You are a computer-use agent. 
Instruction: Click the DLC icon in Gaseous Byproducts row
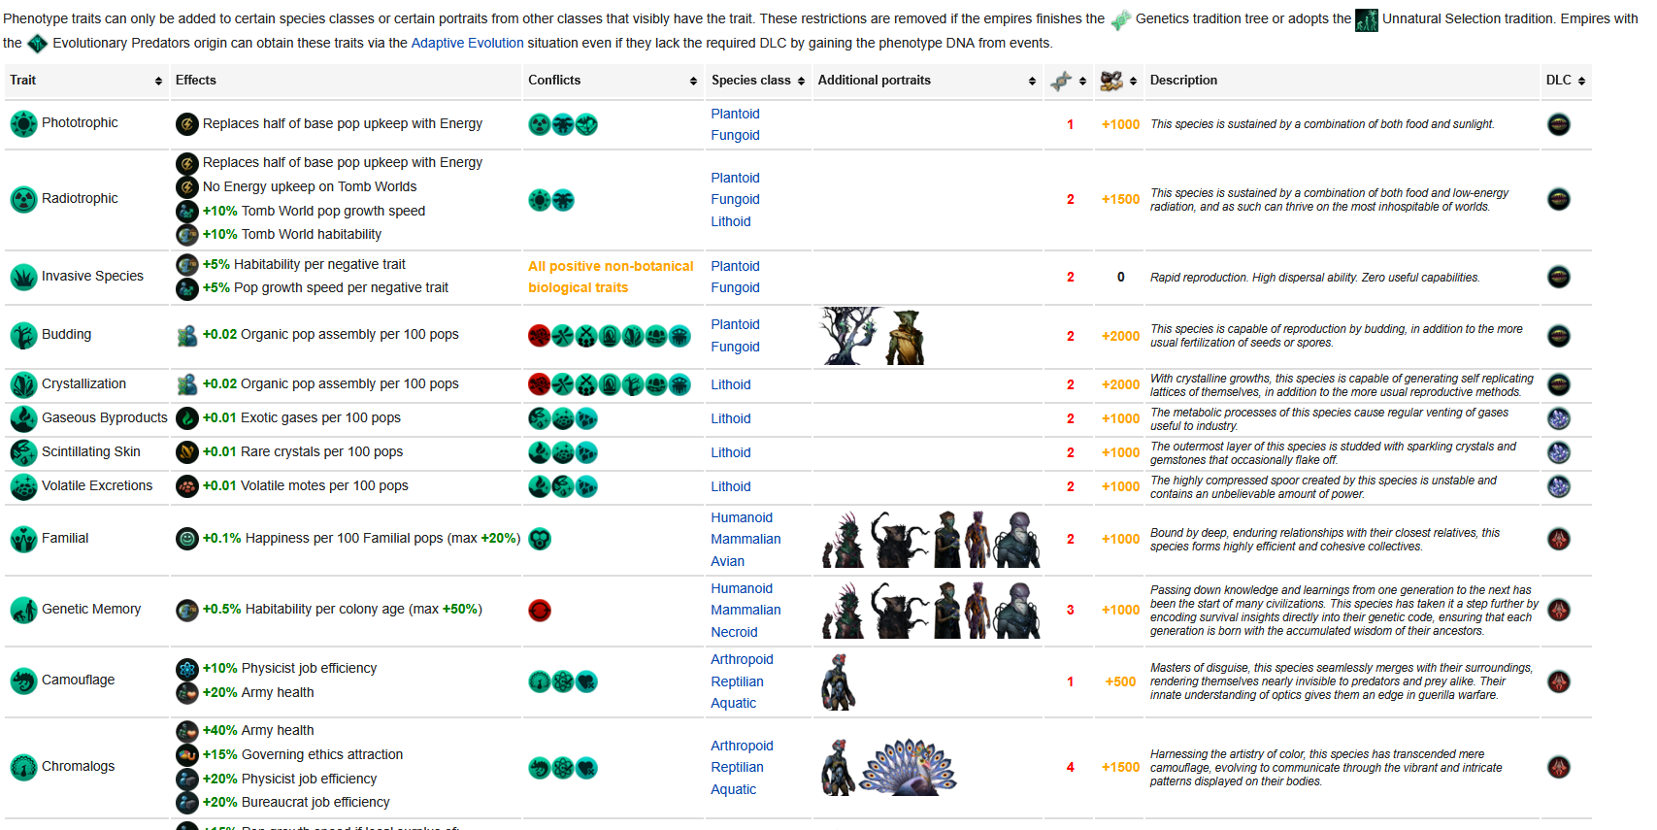1558,418
